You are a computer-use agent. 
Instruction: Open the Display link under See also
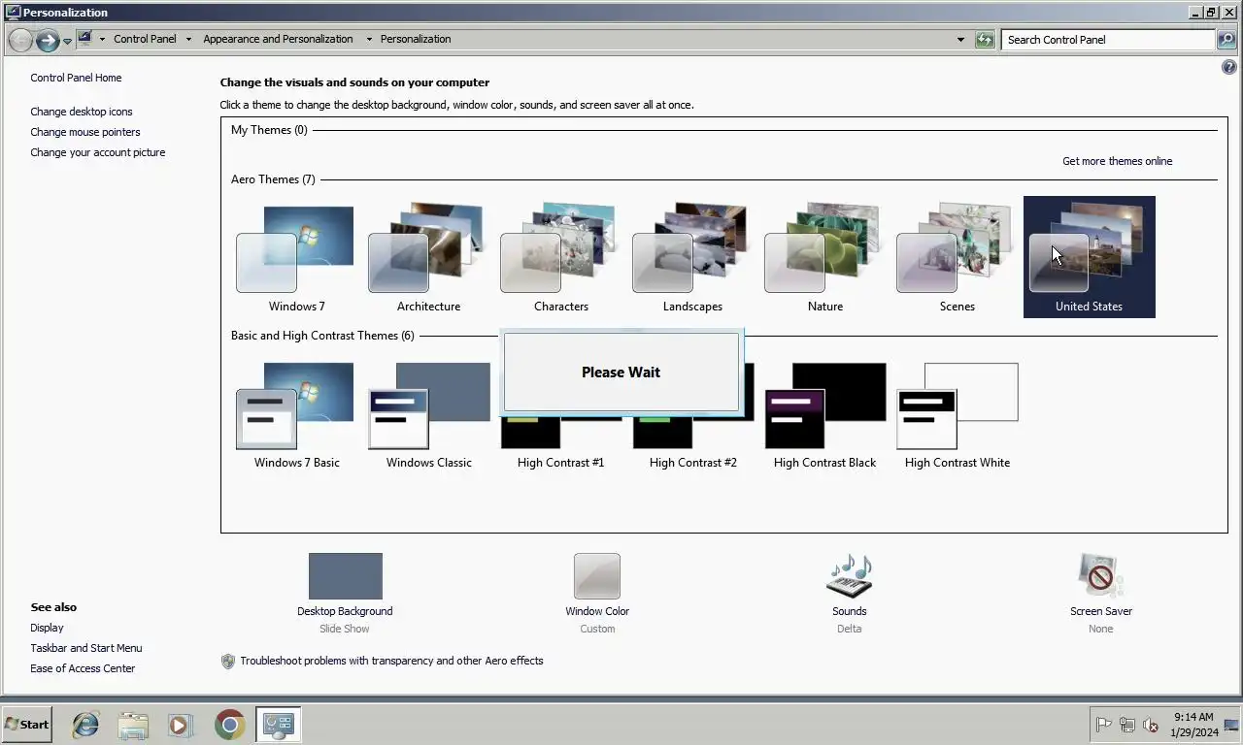47,628
